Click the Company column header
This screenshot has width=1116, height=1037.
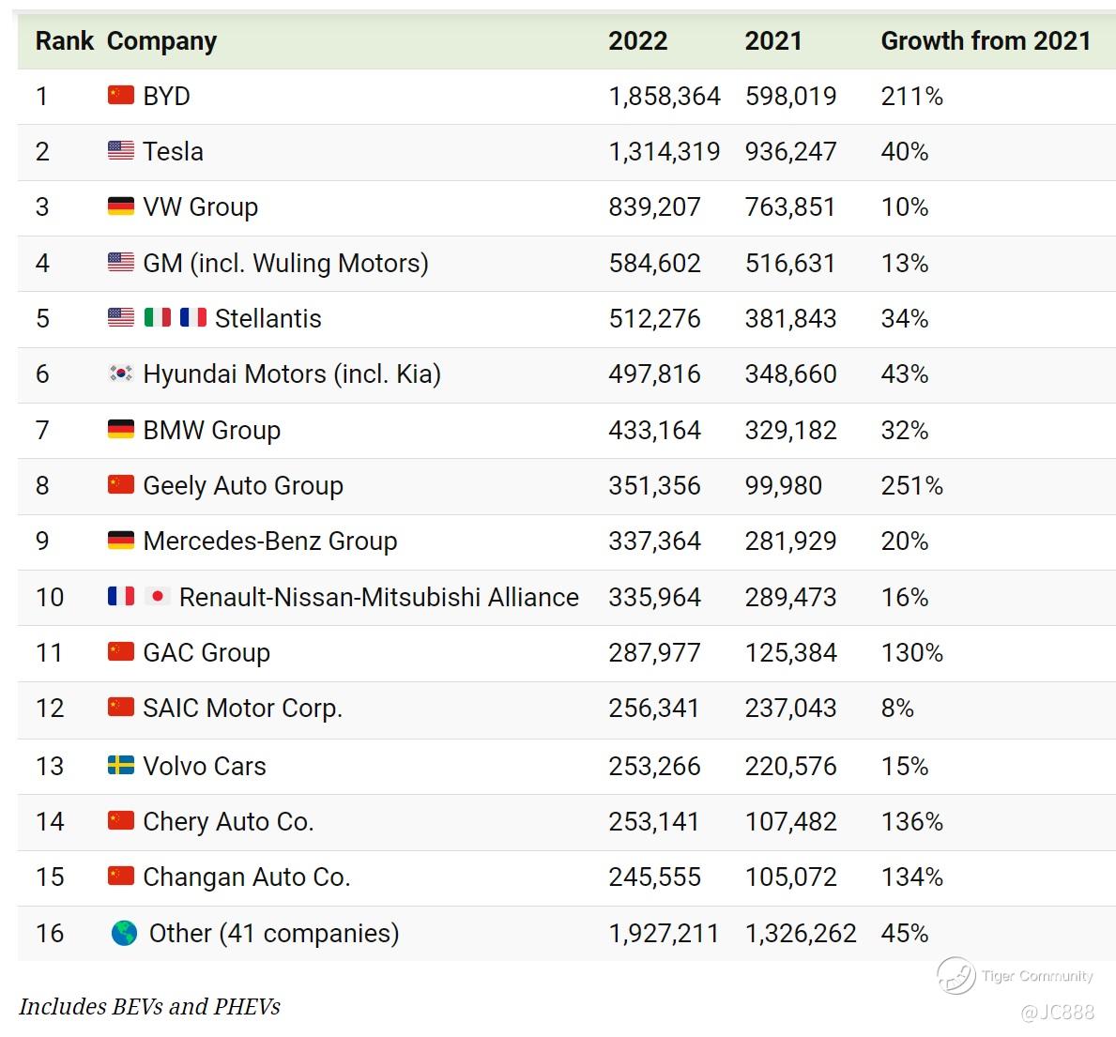tap(161, 42)
